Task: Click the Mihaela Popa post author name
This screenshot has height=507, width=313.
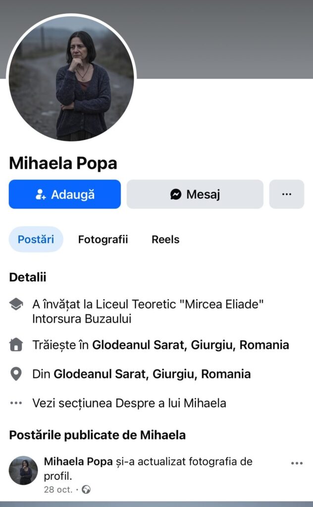Action: click(x=78, y=462)
